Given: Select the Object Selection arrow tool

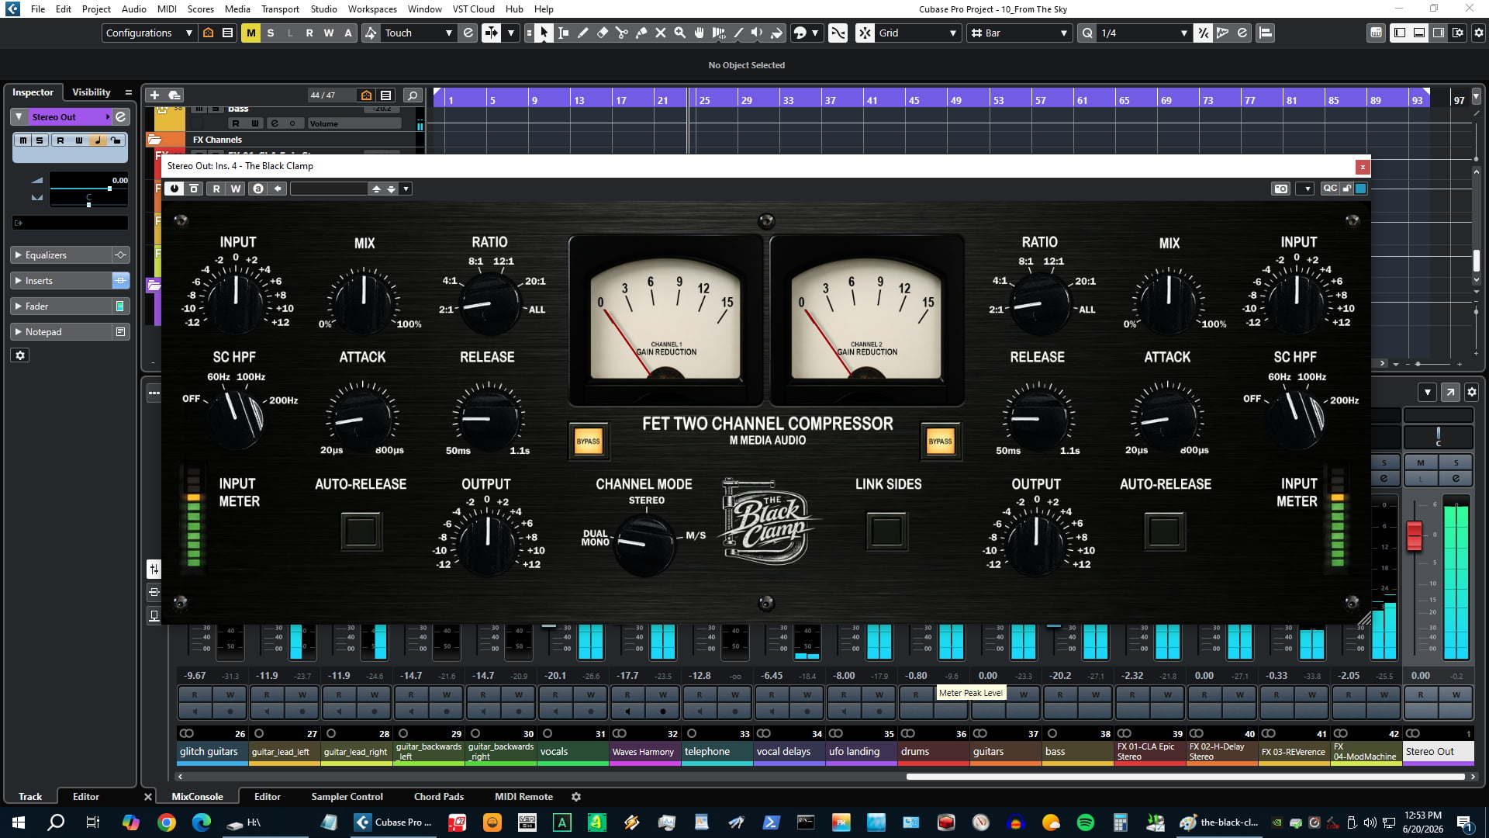Looking at the screenshot, I should [544, 33].
